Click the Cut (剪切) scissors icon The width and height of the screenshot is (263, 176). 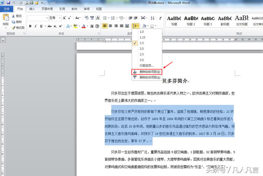click(x=16, y=16)
